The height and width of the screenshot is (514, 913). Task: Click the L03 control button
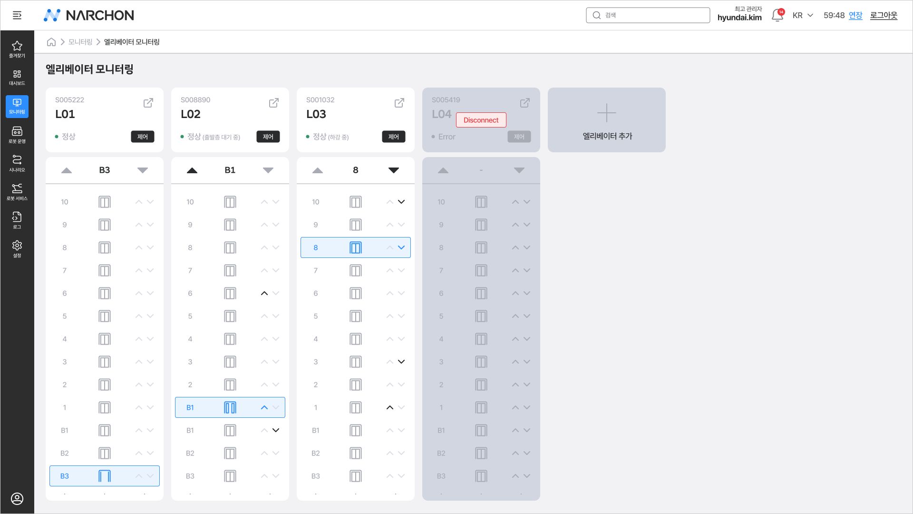click(394, 137)
